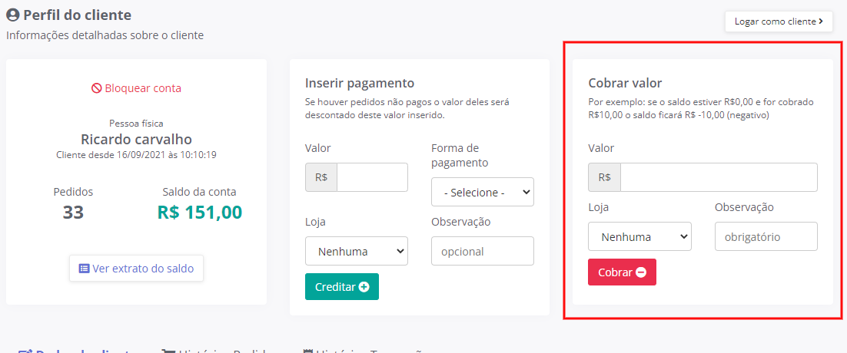Click the Pedidos label

[74, 192]
